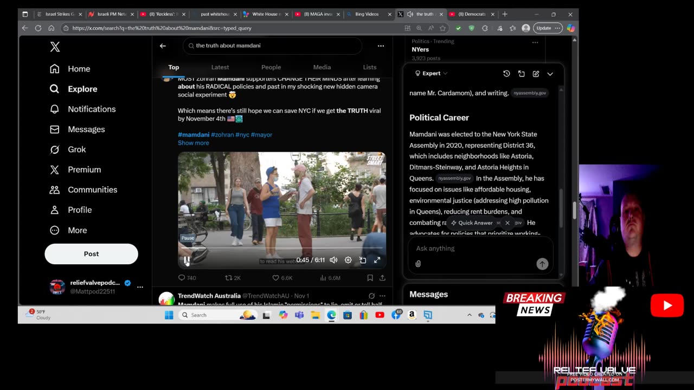Screen dimensions: 694x390
Task: Expand the Expert mode dropdown
Action: [432, 74]
